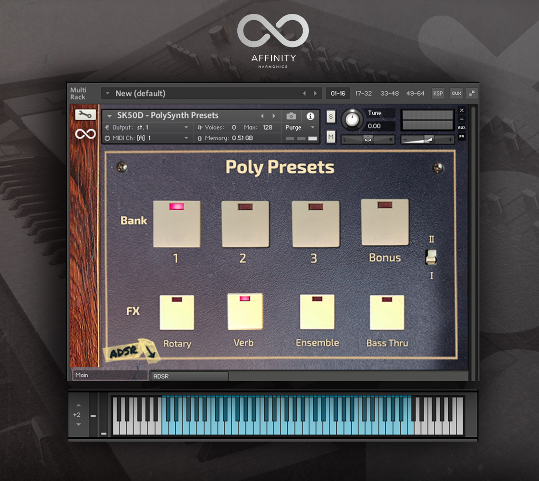
Task: Click the aux button in rack header
Action: [x=456, y=94]
